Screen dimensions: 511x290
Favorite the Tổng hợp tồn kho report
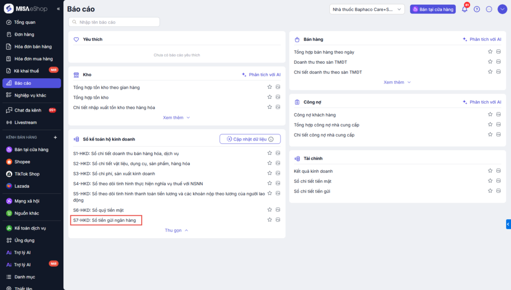pos(269,97)
